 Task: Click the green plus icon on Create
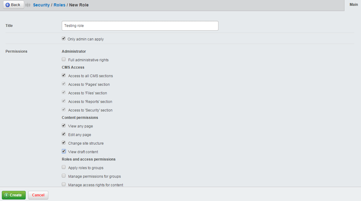tap(7, 195)
